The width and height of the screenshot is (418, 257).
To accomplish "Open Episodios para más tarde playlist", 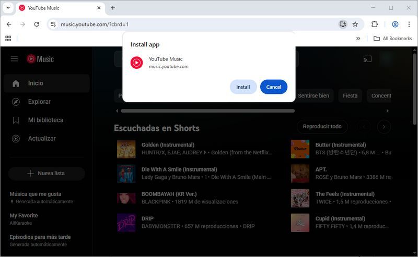I will [x=40, y=240].
